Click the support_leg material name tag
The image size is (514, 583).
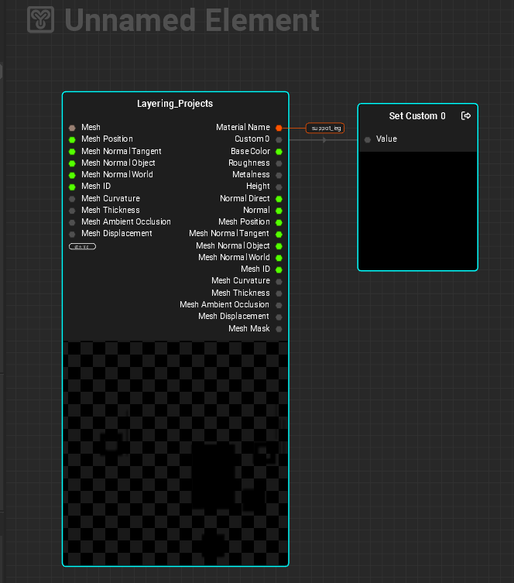(325, 128)
